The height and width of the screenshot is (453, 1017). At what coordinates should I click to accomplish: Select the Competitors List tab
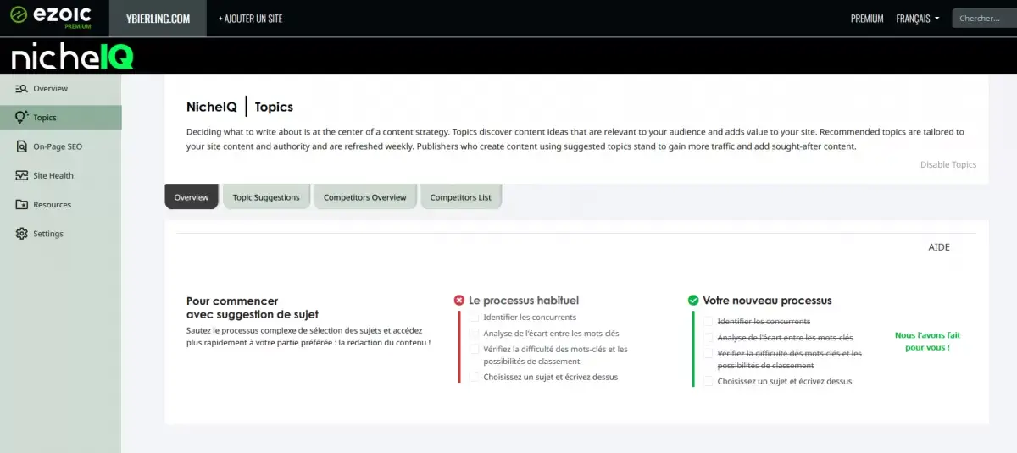pos(460,197)
